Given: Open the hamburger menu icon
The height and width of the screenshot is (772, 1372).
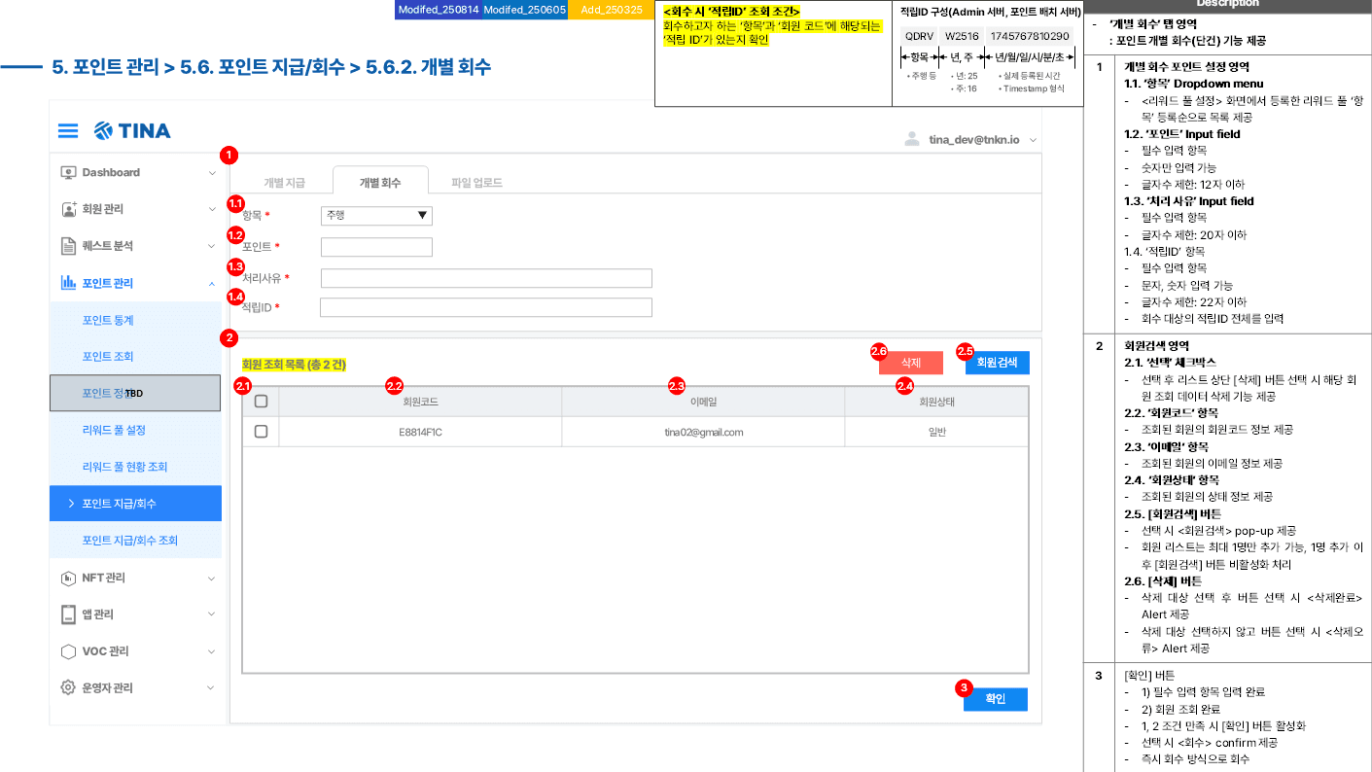Looking at the screenshot, I should [x=68, y=130].
